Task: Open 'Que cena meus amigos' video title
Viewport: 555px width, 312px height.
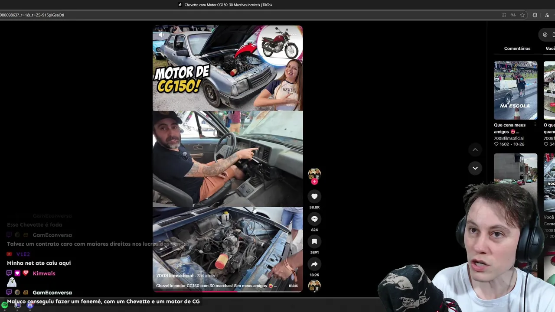Action: (509, 128)
